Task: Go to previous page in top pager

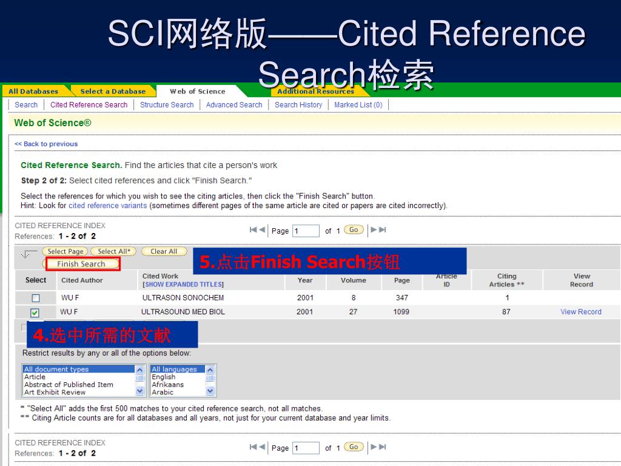Action: click(x=262, y=230)
